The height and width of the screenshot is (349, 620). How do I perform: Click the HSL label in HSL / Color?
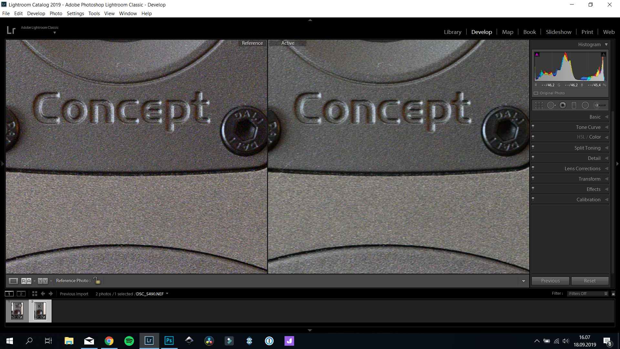coord(581,137)
